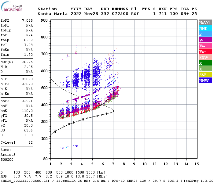The width and height of the screenshot is (214, 183).
Task: Click the RSF program value in header
Action: pyautogui.click(x=135, y=14)
